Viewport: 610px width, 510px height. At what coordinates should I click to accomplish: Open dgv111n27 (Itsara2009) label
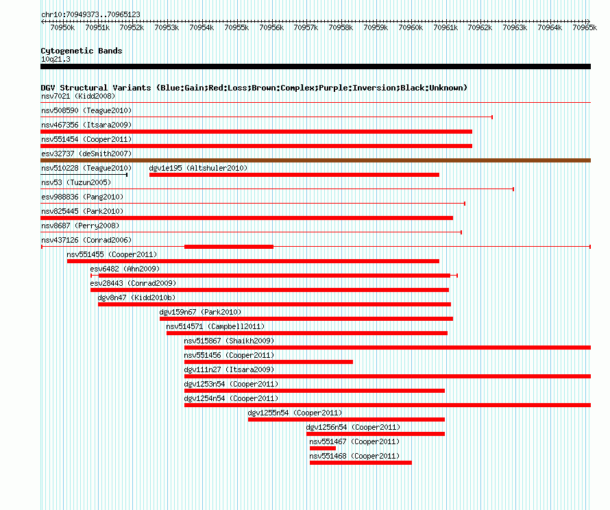(229, 369)
